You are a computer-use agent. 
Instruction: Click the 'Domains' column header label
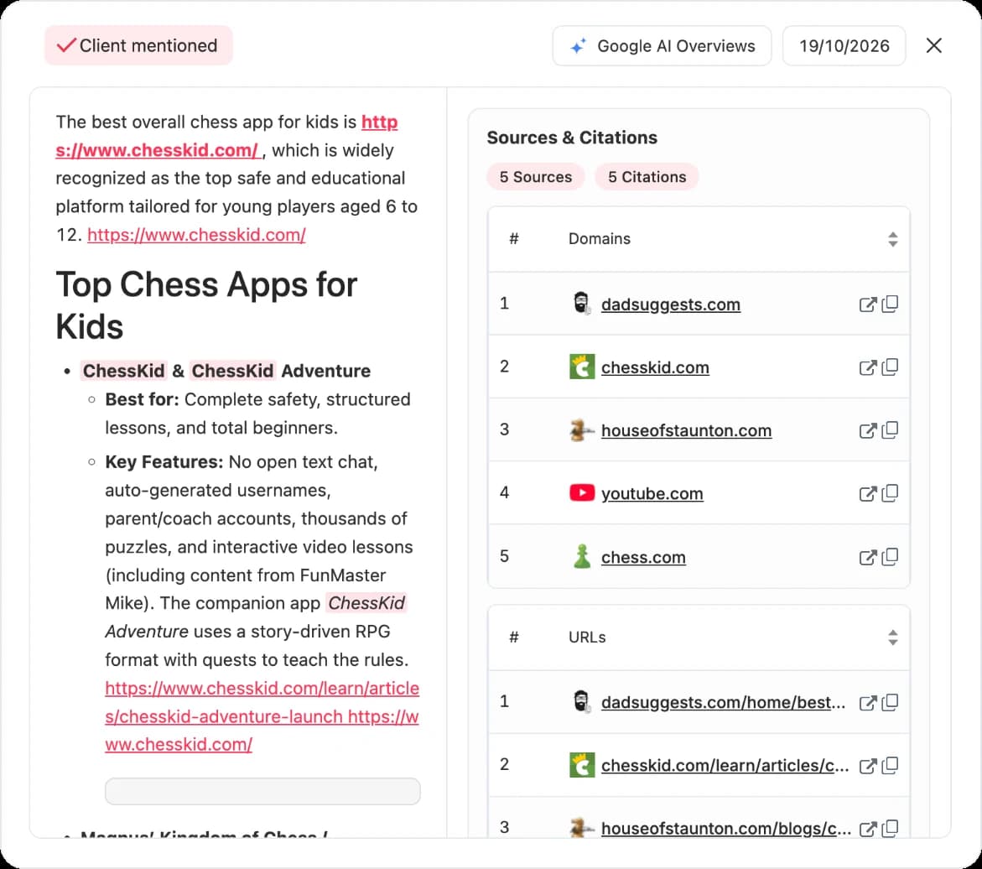pyautogui.click(x=600, y=239)
